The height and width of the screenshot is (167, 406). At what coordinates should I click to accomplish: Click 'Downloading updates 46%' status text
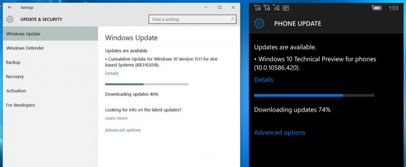click(x=132, y=94)
